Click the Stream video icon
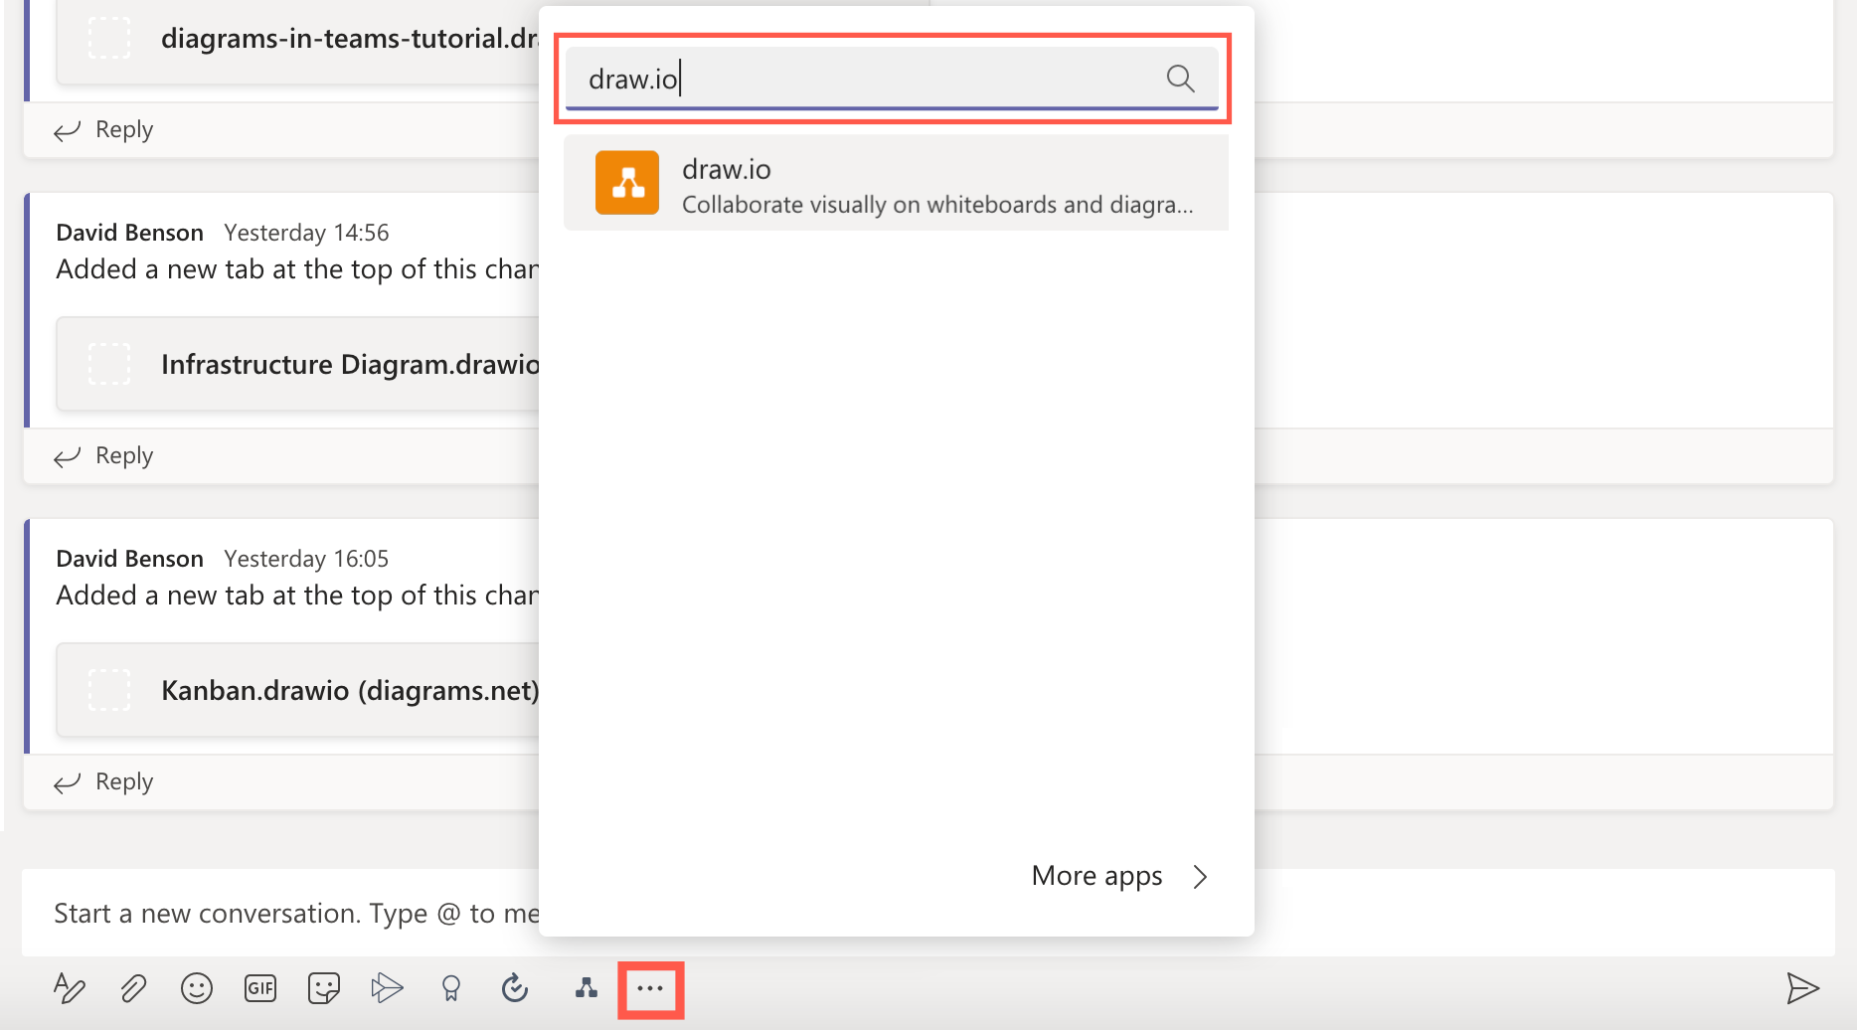The height and width of the screenshot is (1030, 1857). pos(387,988)
